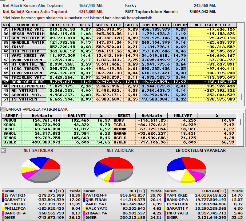The image size is (246, 221).
Task: Click the KCHOL stock row
Action: click(x=57, y=125)
